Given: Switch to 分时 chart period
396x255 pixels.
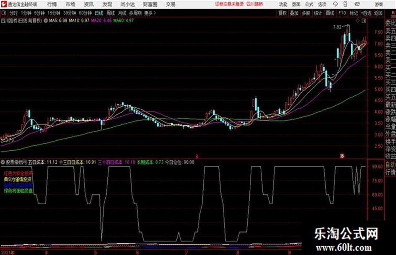Looking at the screenshot, I should (x=13, y=13).
